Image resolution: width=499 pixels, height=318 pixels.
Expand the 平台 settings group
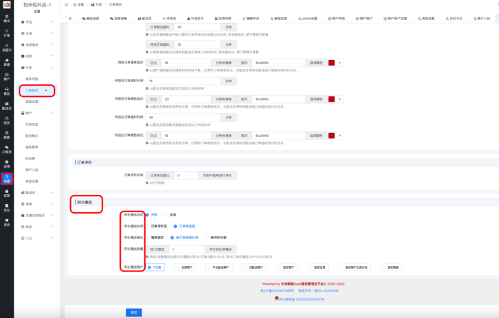[x=30, y=22]
